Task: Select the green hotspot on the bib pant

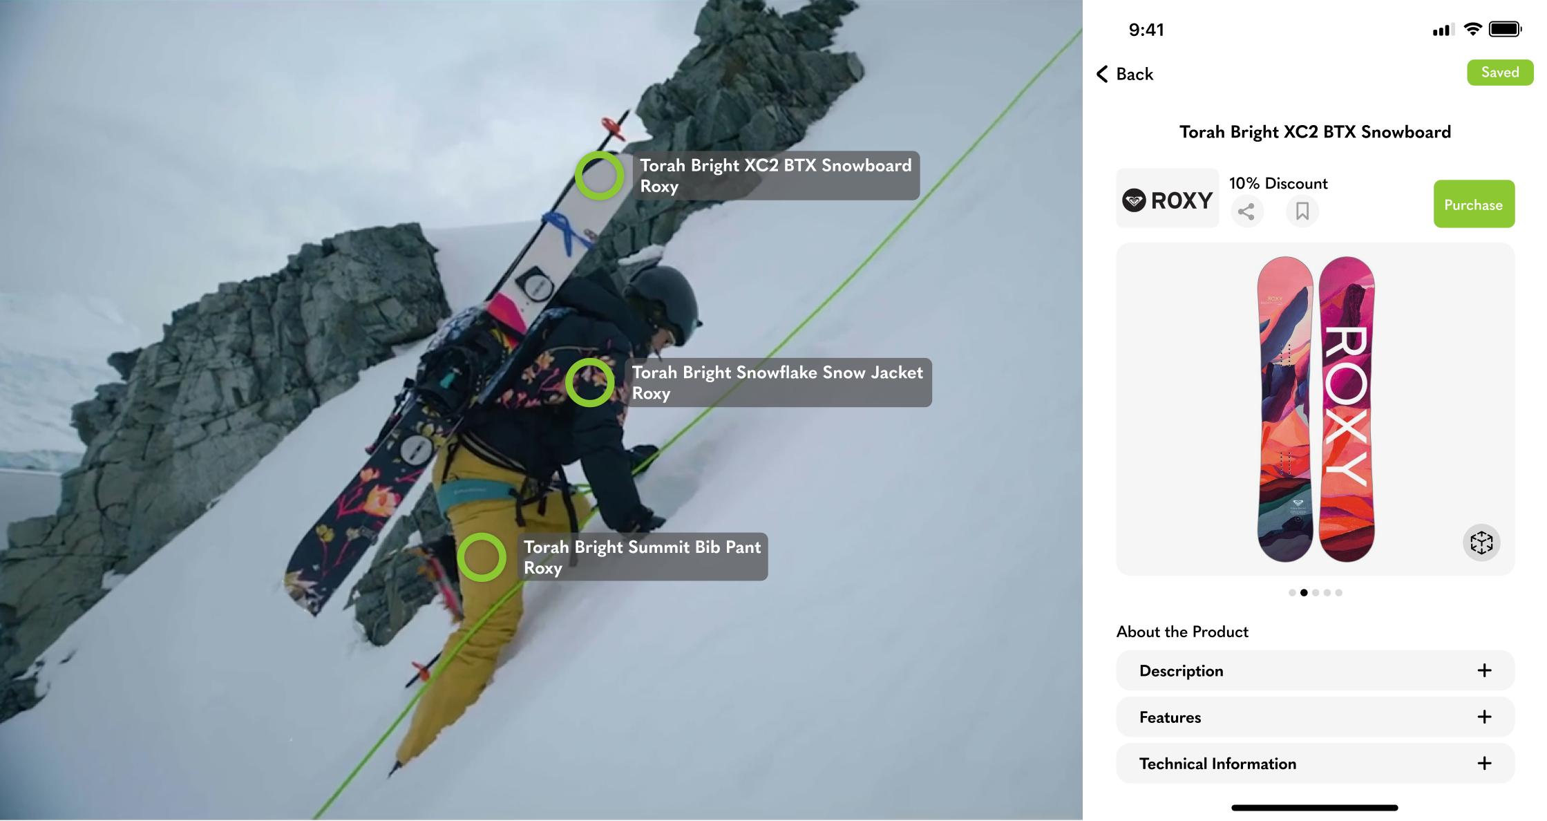Action: point(482,557)
